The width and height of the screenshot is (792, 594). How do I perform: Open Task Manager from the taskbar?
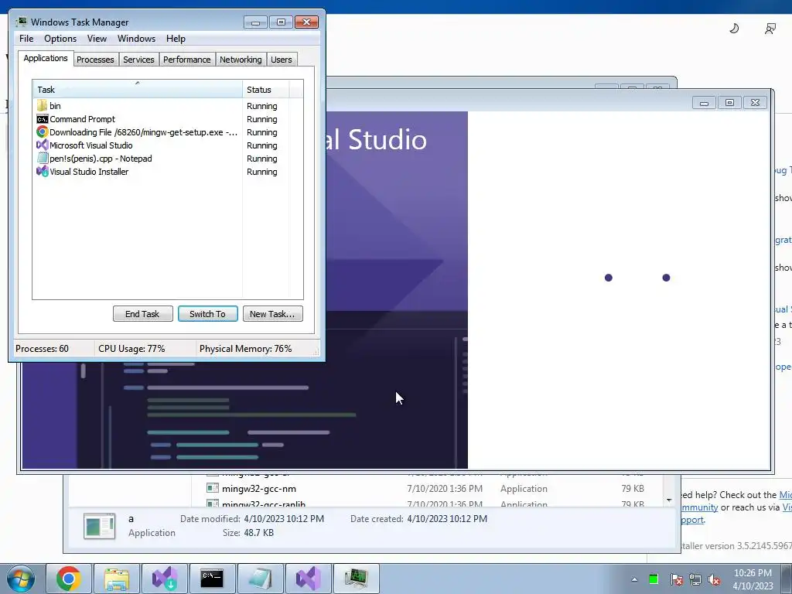click(356, 579)
